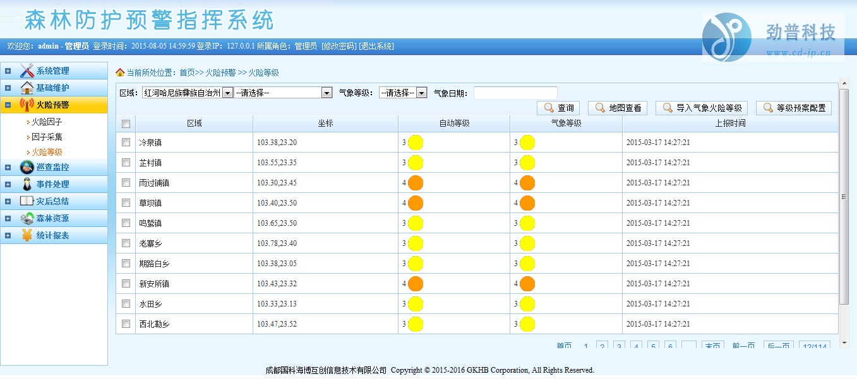Viewport: 857px width, 379px height.
Task: Check the 冷泉镇 row checkbox
Action: [126, 142]
